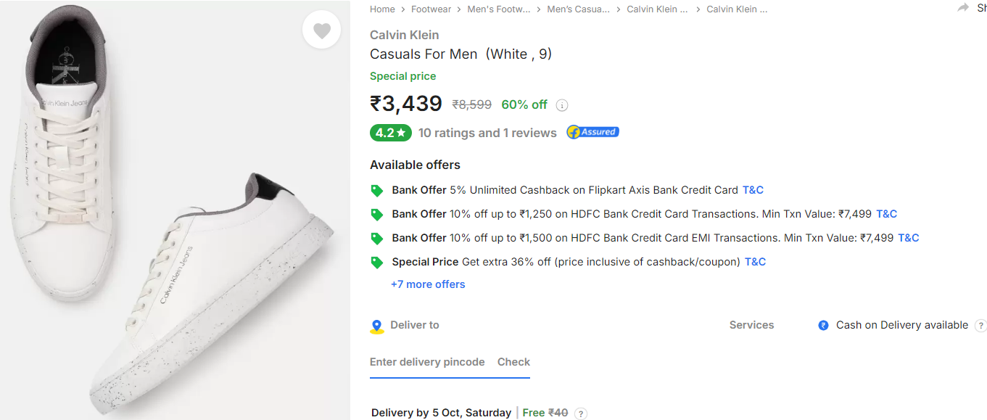Open Footwear breadcrumb category
The image size is (987, 420).
[x=431, y=9]
